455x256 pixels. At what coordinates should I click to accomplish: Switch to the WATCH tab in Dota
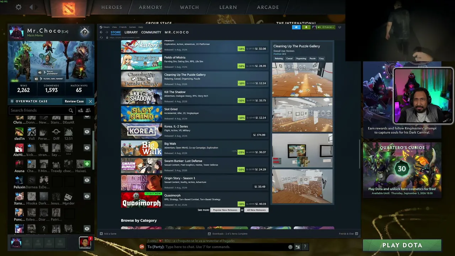(x=189, y=7)
